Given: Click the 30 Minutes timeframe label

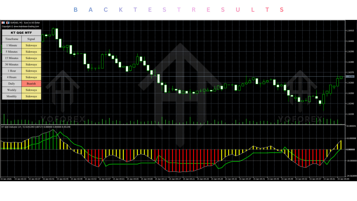Looking at the screenshot, I should pos(11,64).
